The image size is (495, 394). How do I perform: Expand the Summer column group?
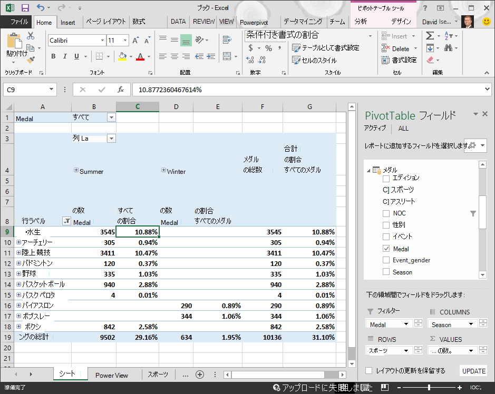coord(76,170)
